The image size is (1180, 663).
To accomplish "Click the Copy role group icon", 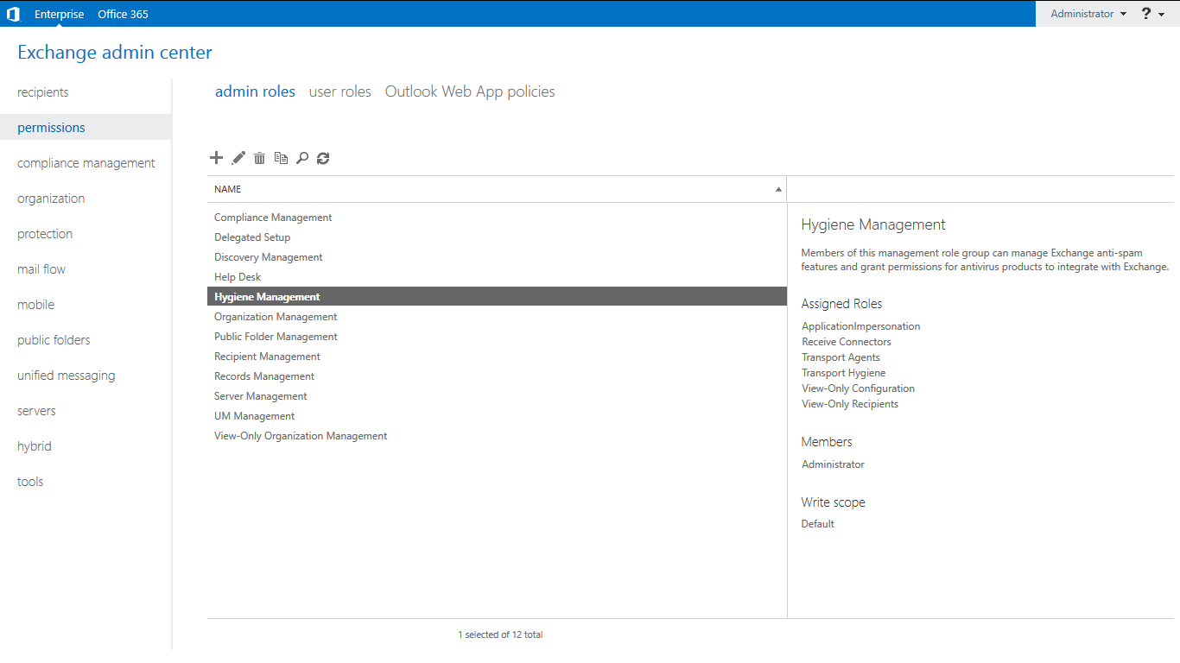I will tap(281, 158).
